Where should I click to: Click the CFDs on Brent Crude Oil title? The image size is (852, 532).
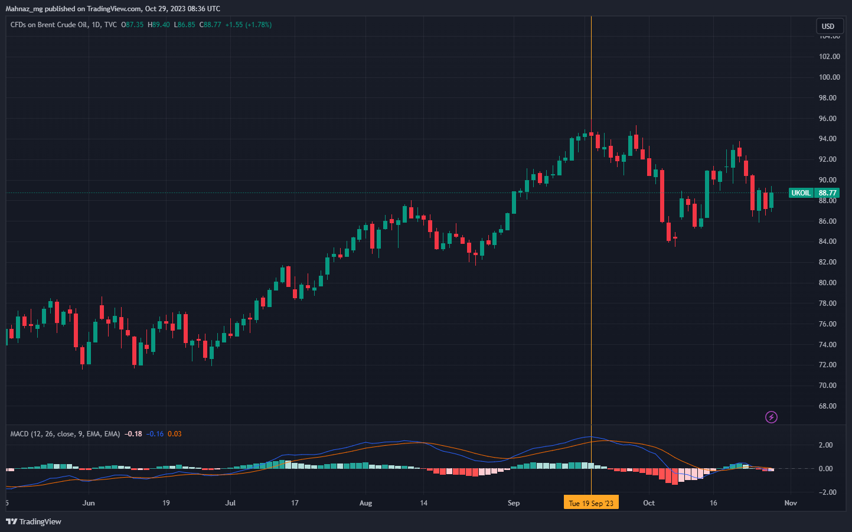point(48,25)
